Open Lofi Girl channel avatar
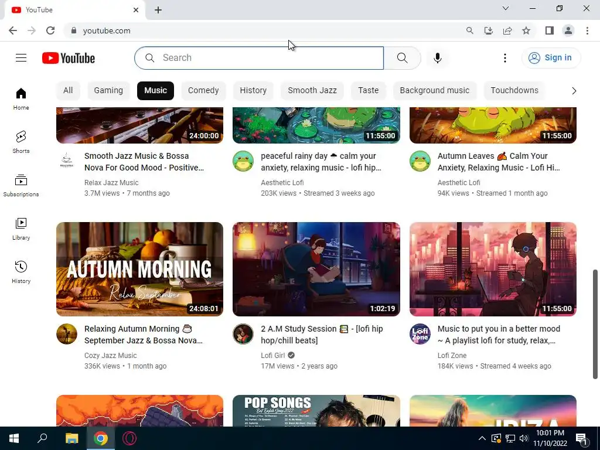 coord(243,334)
